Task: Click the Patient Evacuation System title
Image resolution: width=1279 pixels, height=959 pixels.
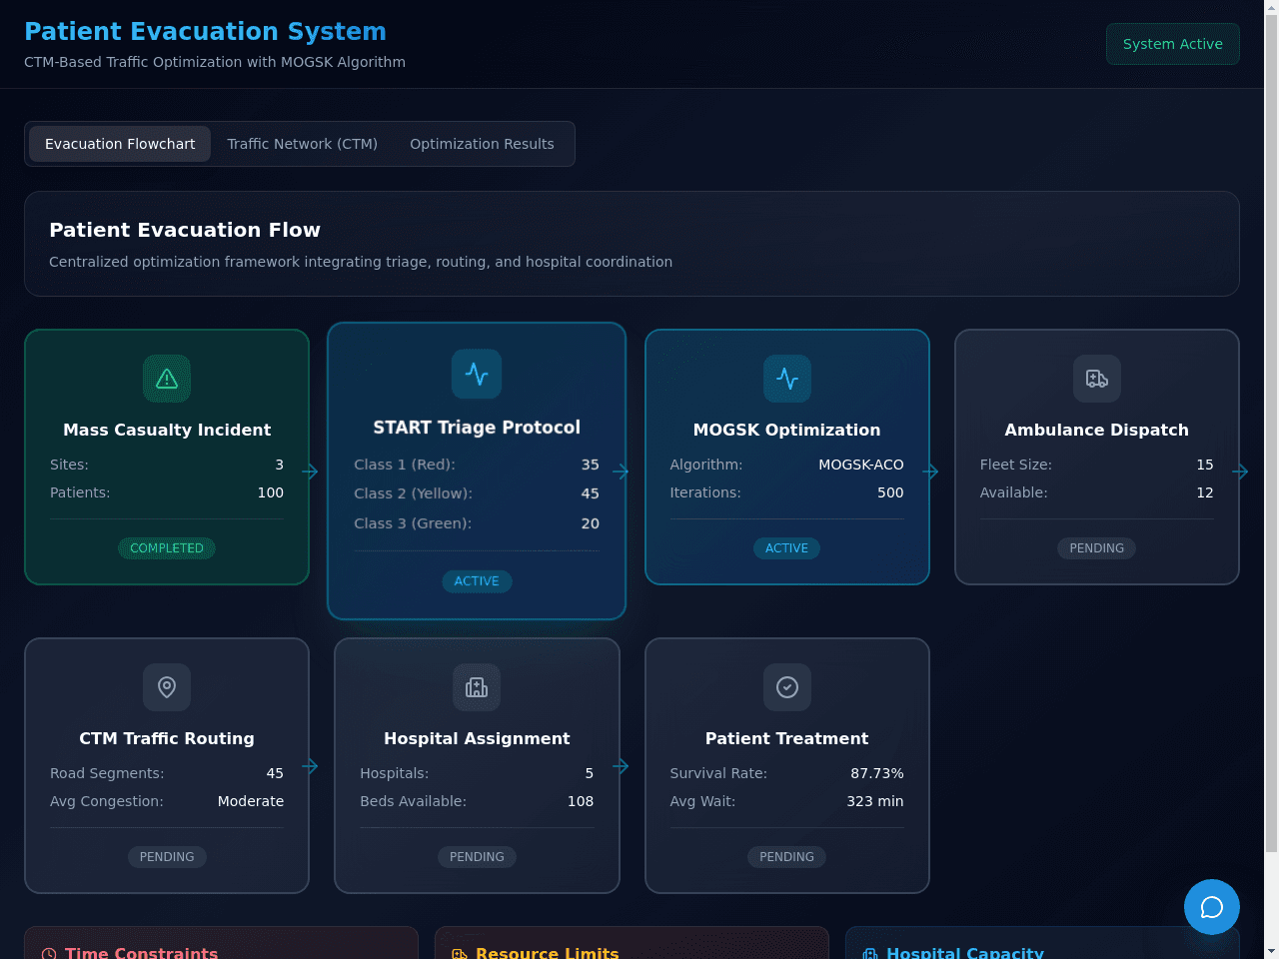Action: pos(205,31)
